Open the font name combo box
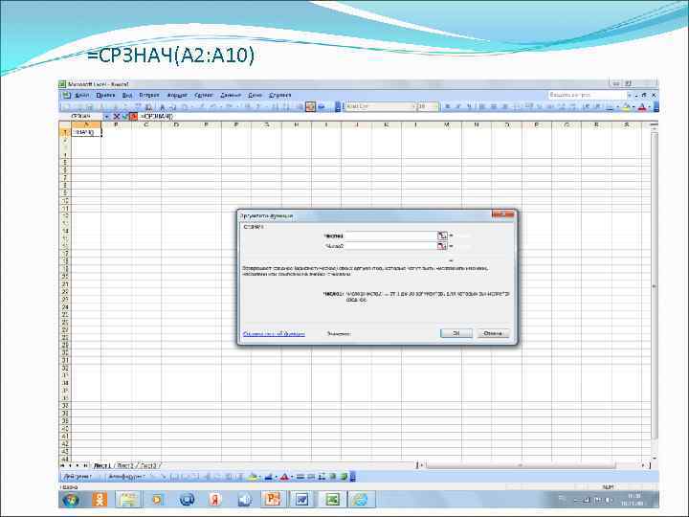 pos(380,106)
